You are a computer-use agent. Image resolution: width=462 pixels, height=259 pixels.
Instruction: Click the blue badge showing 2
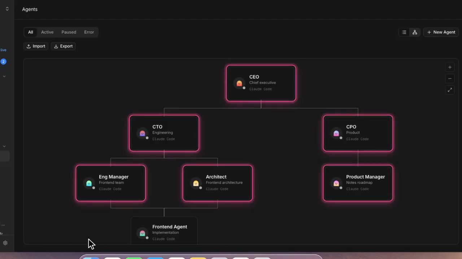click(x=3, y=62)
